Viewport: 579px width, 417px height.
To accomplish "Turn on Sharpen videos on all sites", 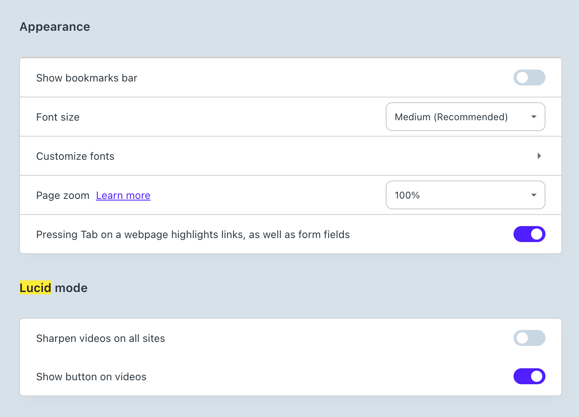I will 529,338.
